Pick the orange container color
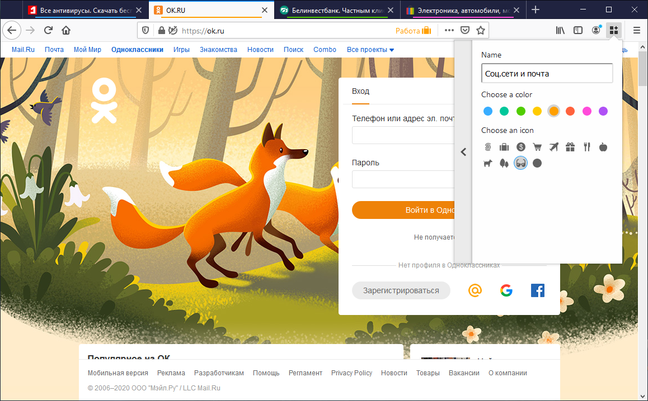648x401 pixels. tap(554, 111)
